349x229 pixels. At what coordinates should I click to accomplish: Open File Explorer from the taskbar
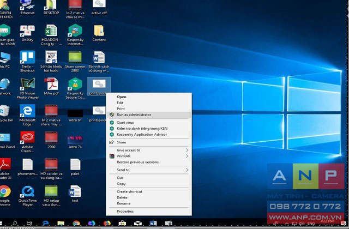pyautogui.click(x=61, y=223)
